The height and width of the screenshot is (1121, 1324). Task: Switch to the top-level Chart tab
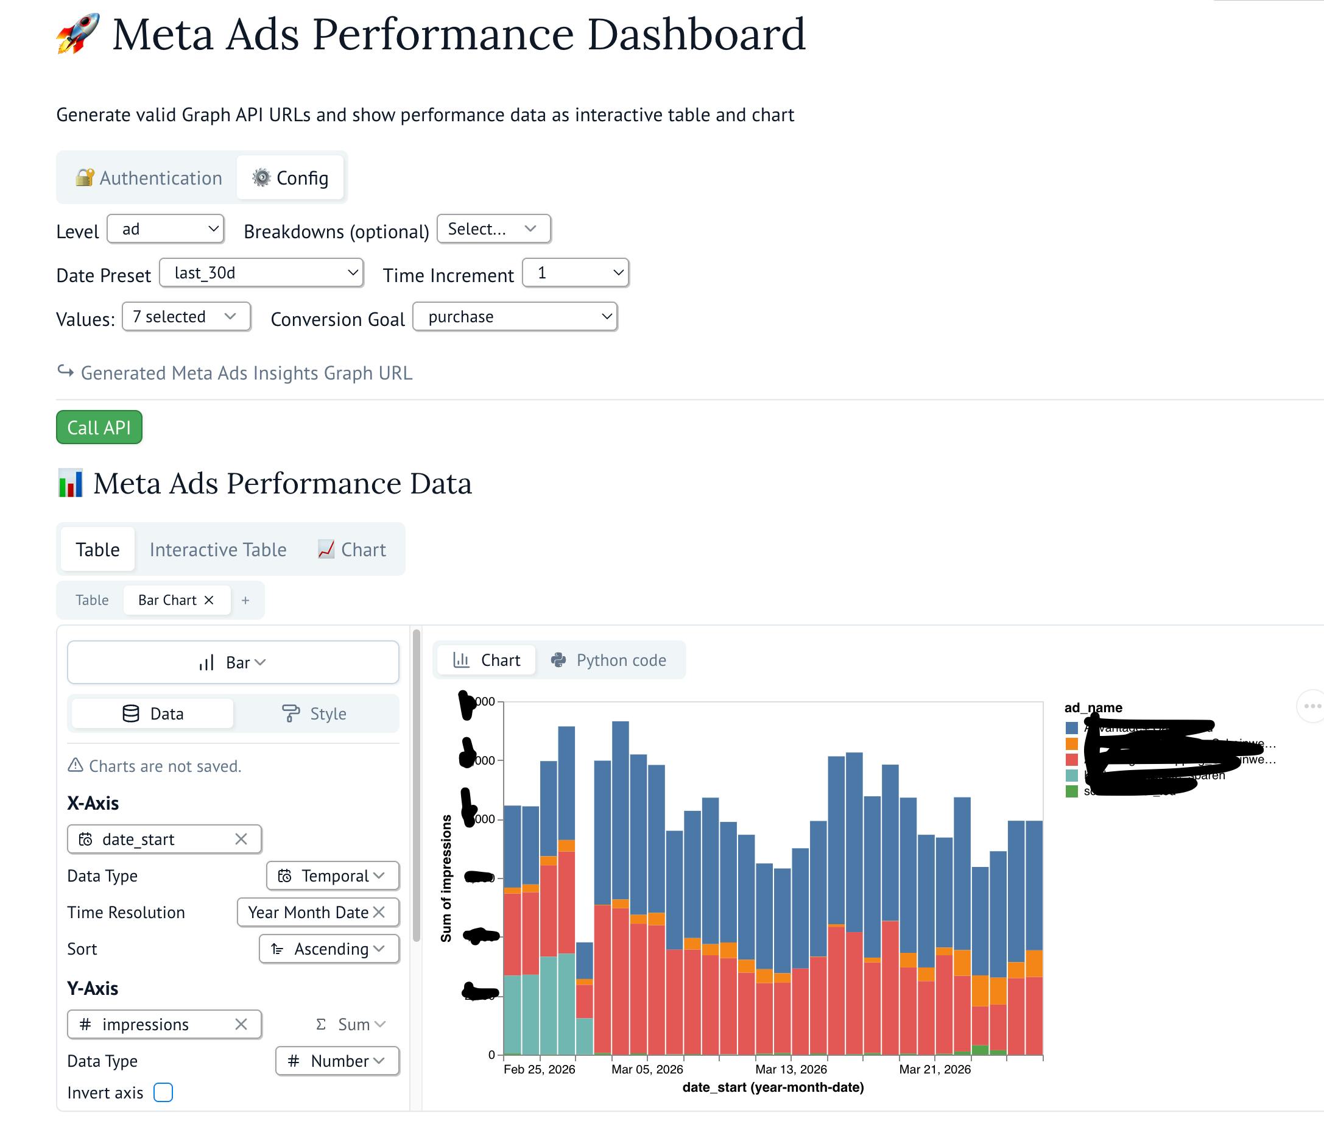(352, 549)
